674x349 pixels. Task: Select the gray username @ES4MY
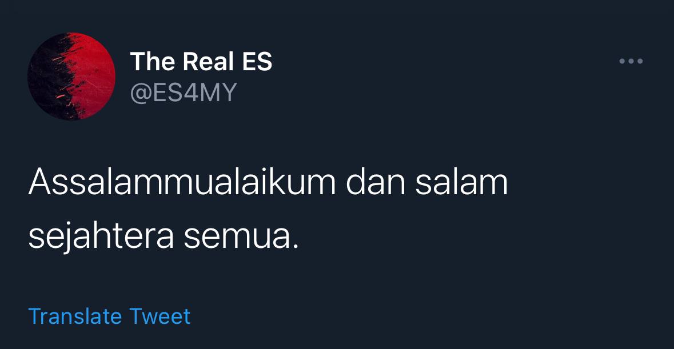184,93
